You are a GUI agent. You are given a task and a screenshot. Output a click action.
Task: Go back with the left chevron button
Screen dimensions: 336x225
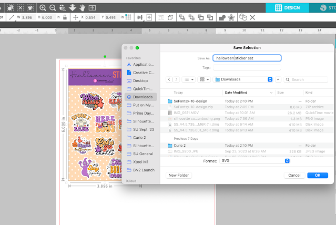[x=169, y=79]
